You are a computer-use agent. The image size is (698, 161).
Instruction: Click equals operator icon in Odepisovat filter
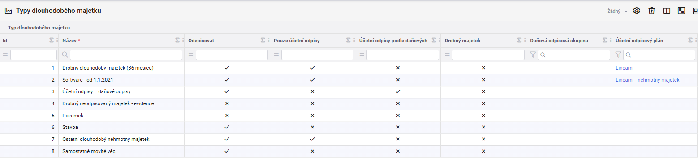pos(191,55)
